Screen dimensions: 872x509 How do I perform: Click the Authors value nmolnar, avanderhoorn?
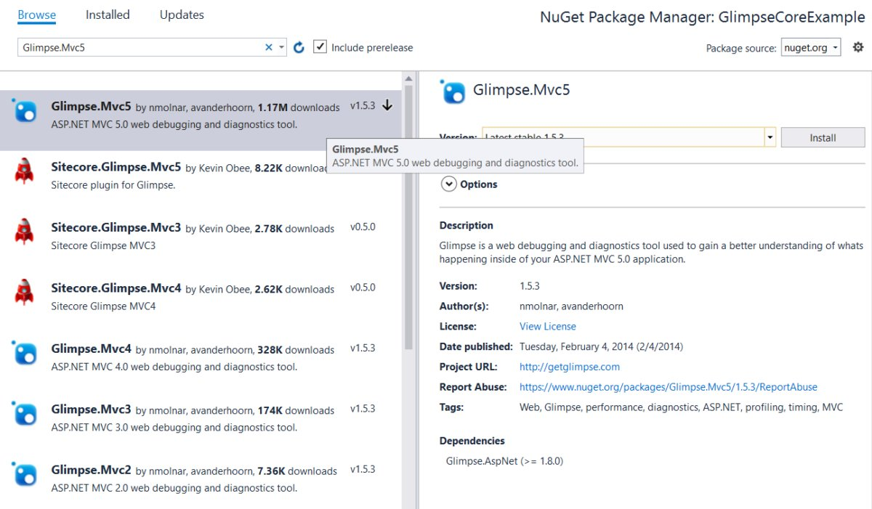click(571, 306)
